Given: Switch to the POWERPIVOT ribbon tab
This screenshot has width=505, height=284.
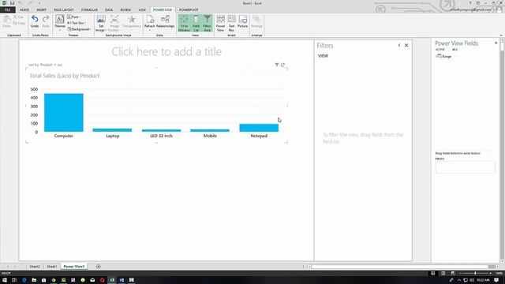Looking at the screenshot, I should (x=189, y=9).
